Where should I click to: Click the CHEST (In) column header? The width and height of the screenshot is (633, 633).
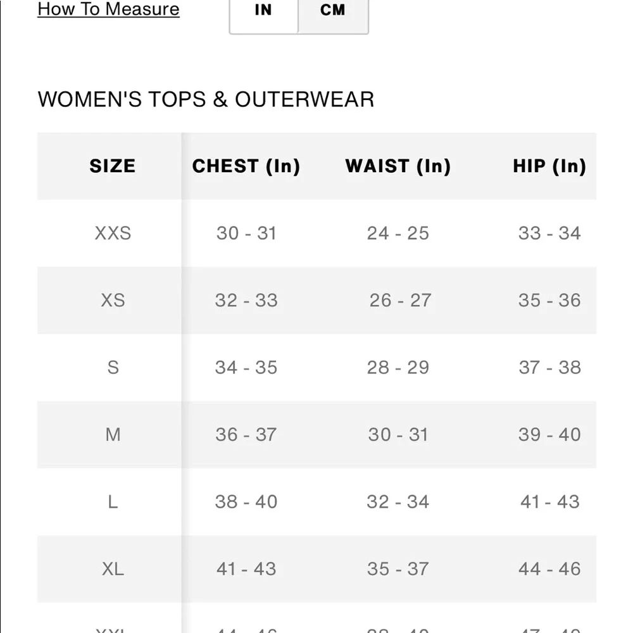(246, 166)
